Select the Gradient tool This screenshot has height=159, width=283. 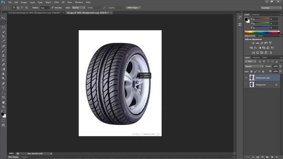(3, 69)
